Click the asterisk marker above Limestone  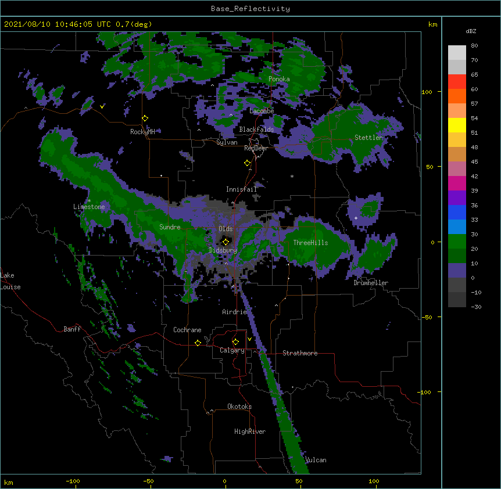point(89,201)
